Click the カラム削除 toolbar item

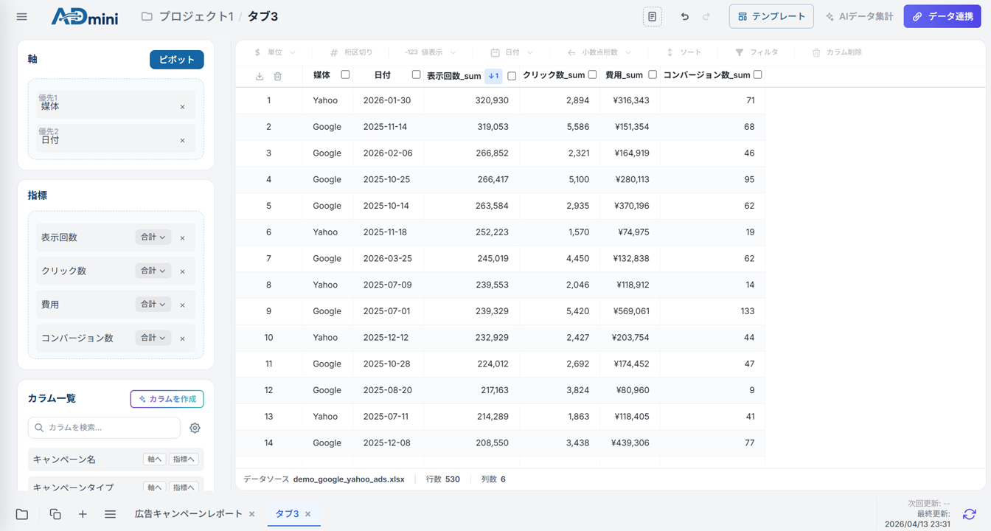837,52
